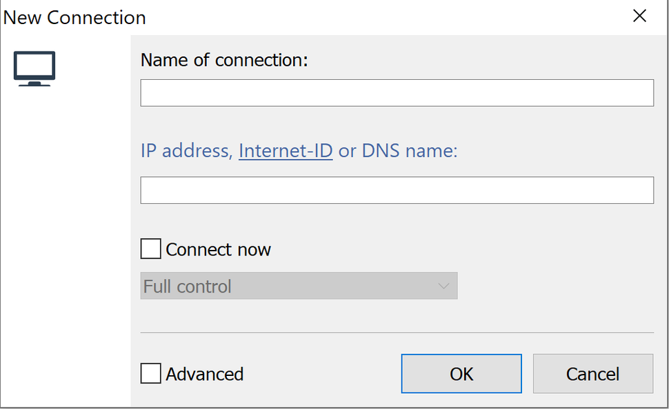Screen dimensions: 669x409
Task: Confirm with the OK button
Action: (461, 373)
